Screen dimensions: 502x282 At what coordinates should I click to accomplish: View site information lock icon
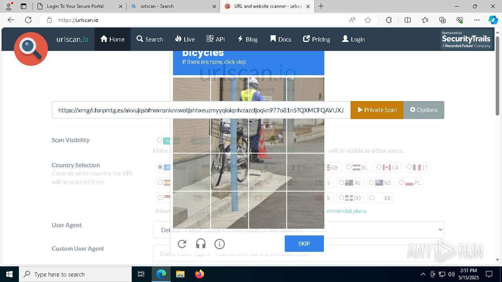coord(49,20)
